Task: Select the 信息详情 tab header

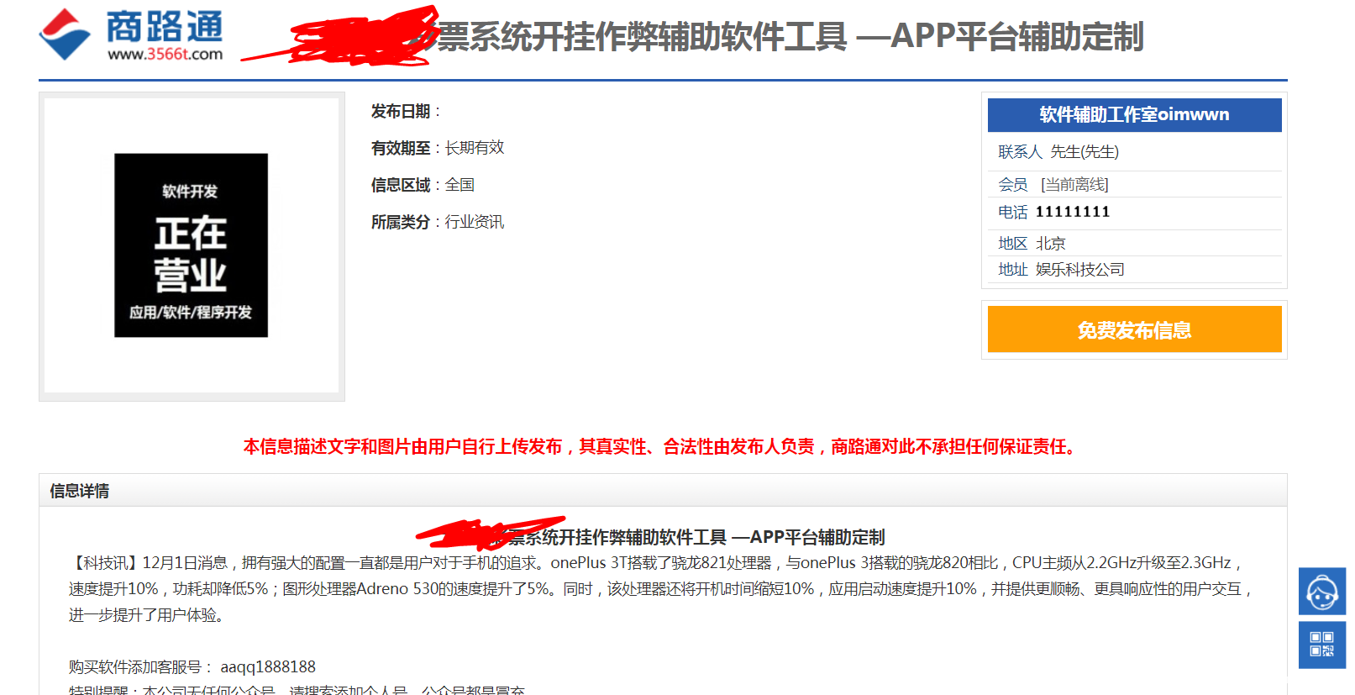Action: [80, 491]
